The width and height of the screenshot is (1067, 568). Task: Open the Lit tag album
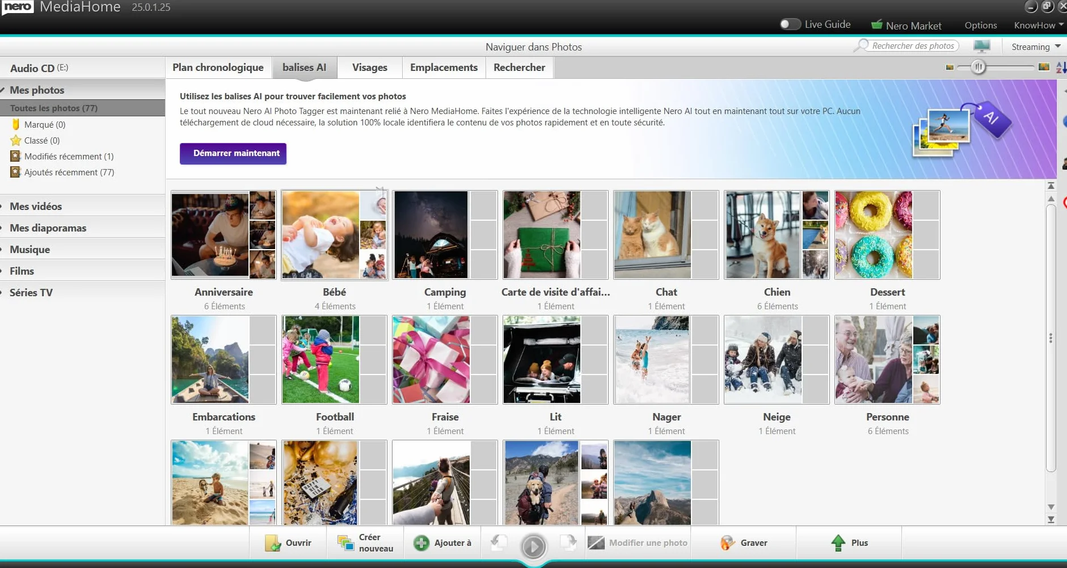(555, 360)
